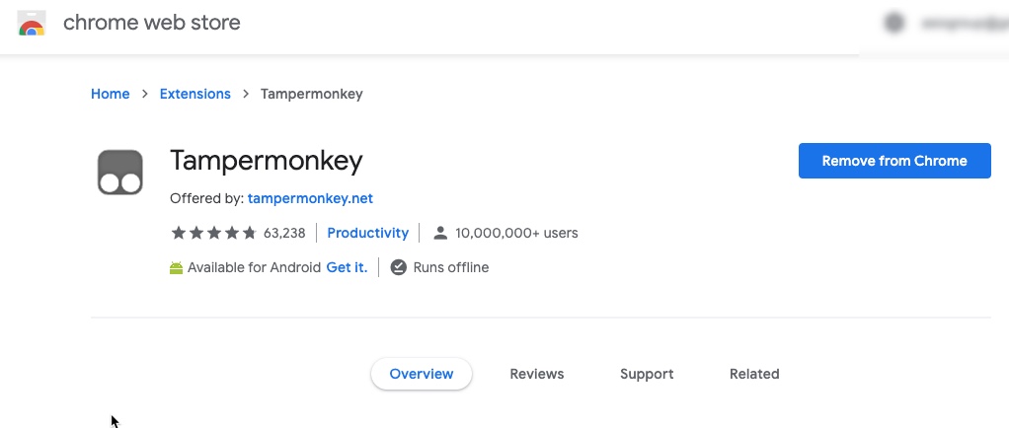Click the 63,238 ratings count
Screen dimensions: 1009x428
pyautogui.click(x=284, y=233)
